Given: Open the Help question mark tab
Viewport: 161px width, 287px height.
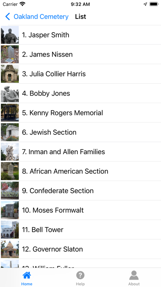Looking at the screenshot, I should point(80,275).
